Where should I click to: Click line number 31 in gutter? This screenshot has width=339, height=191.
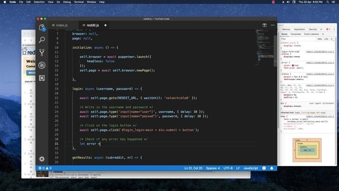57,144
